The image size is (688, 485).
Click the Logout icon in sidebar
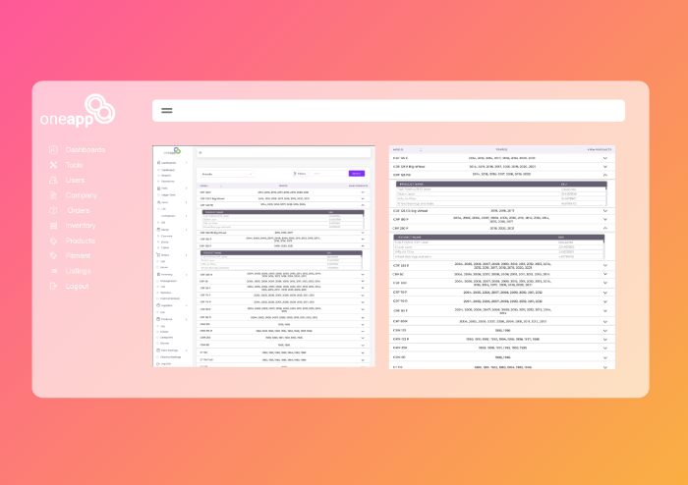pos(53,286)
